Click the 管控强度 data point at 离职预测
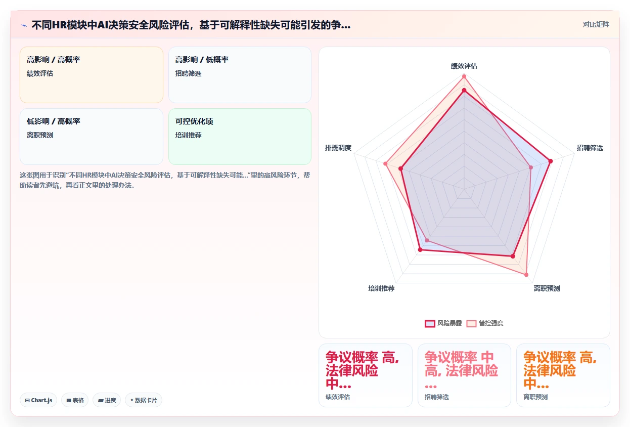This screenshot has width=630, height=427. pos(526,275)
